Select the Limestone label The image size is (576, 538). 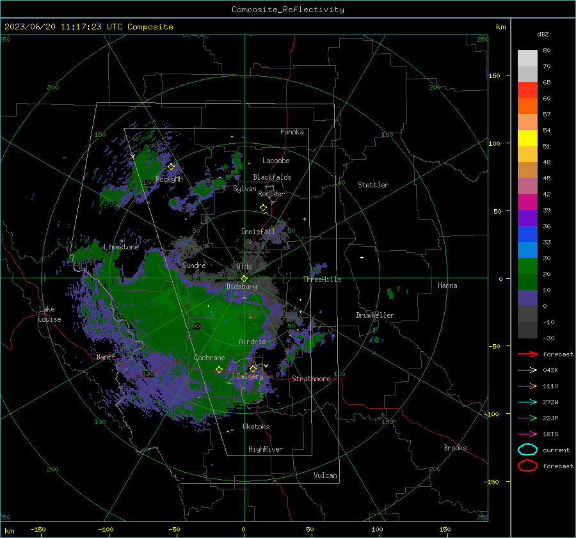121,247
